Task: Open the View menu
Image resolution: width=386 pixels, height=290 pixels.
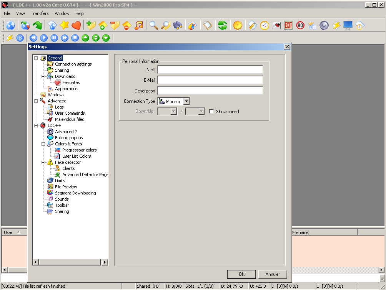Action: (x=20, y=13)
